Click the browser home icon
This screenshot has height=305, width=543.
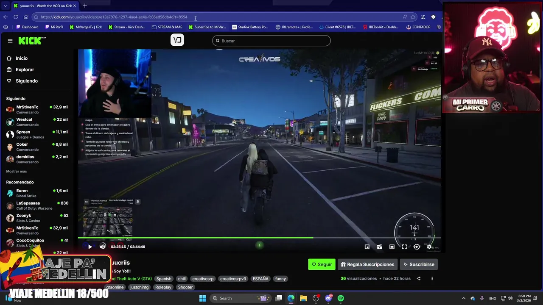coord(26,17)
